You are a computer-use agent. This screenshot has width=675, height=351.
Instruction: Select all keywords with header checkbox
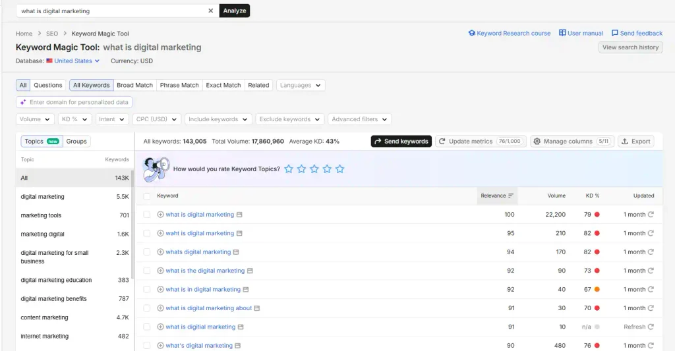click(x=147, y=196)
